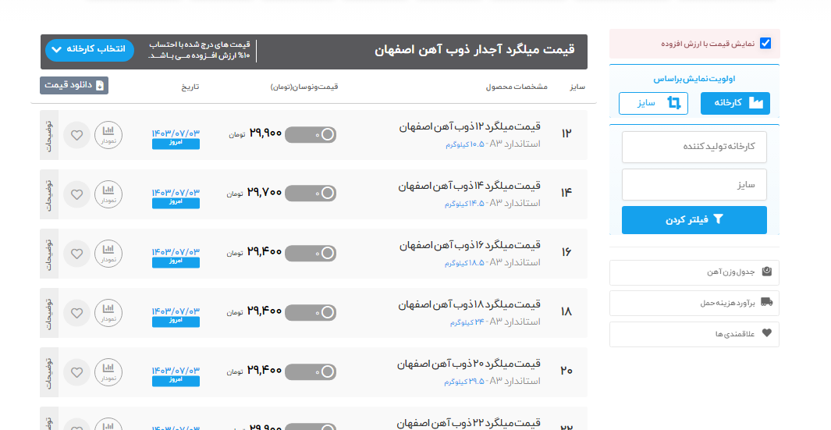Expand توضیحات panel for size 12 row

48,135
